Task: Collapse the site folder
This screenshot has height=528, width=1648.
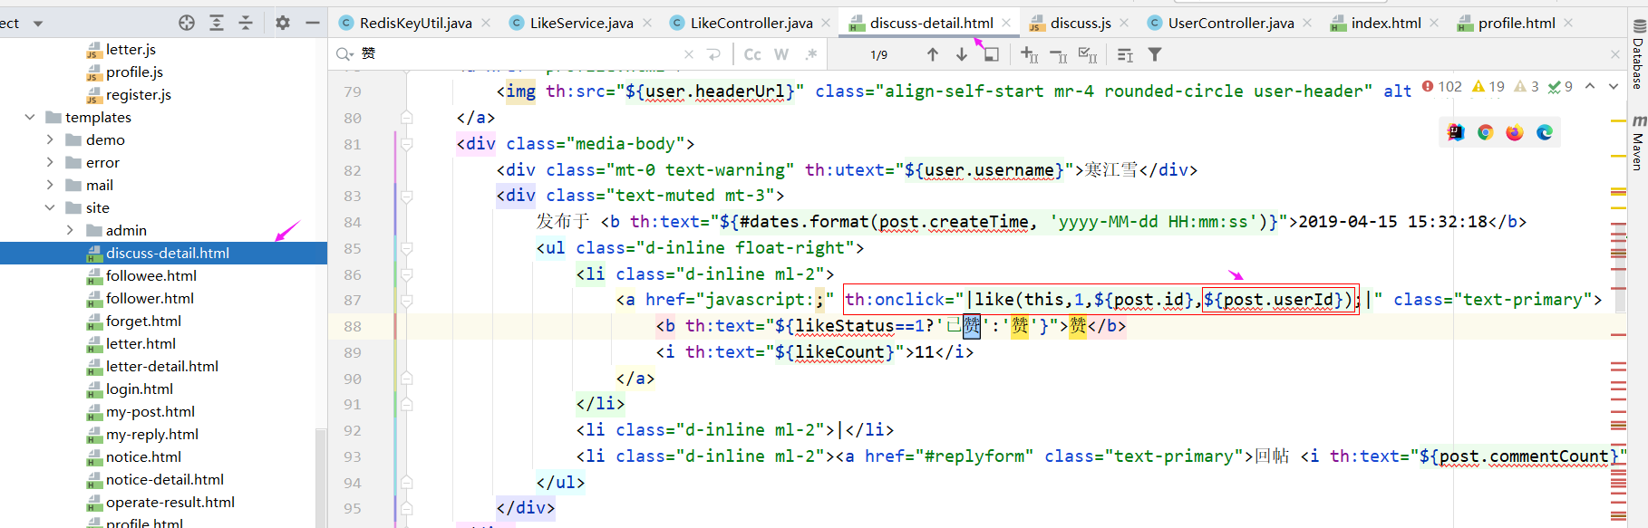Action: coord(50,207)
